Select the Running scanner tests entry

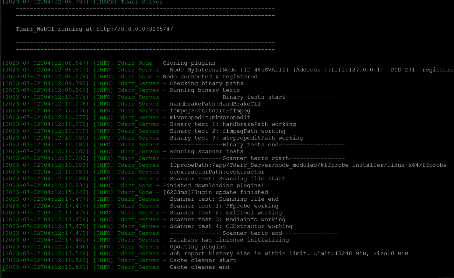pyautogui.click(x=206, y=151)
